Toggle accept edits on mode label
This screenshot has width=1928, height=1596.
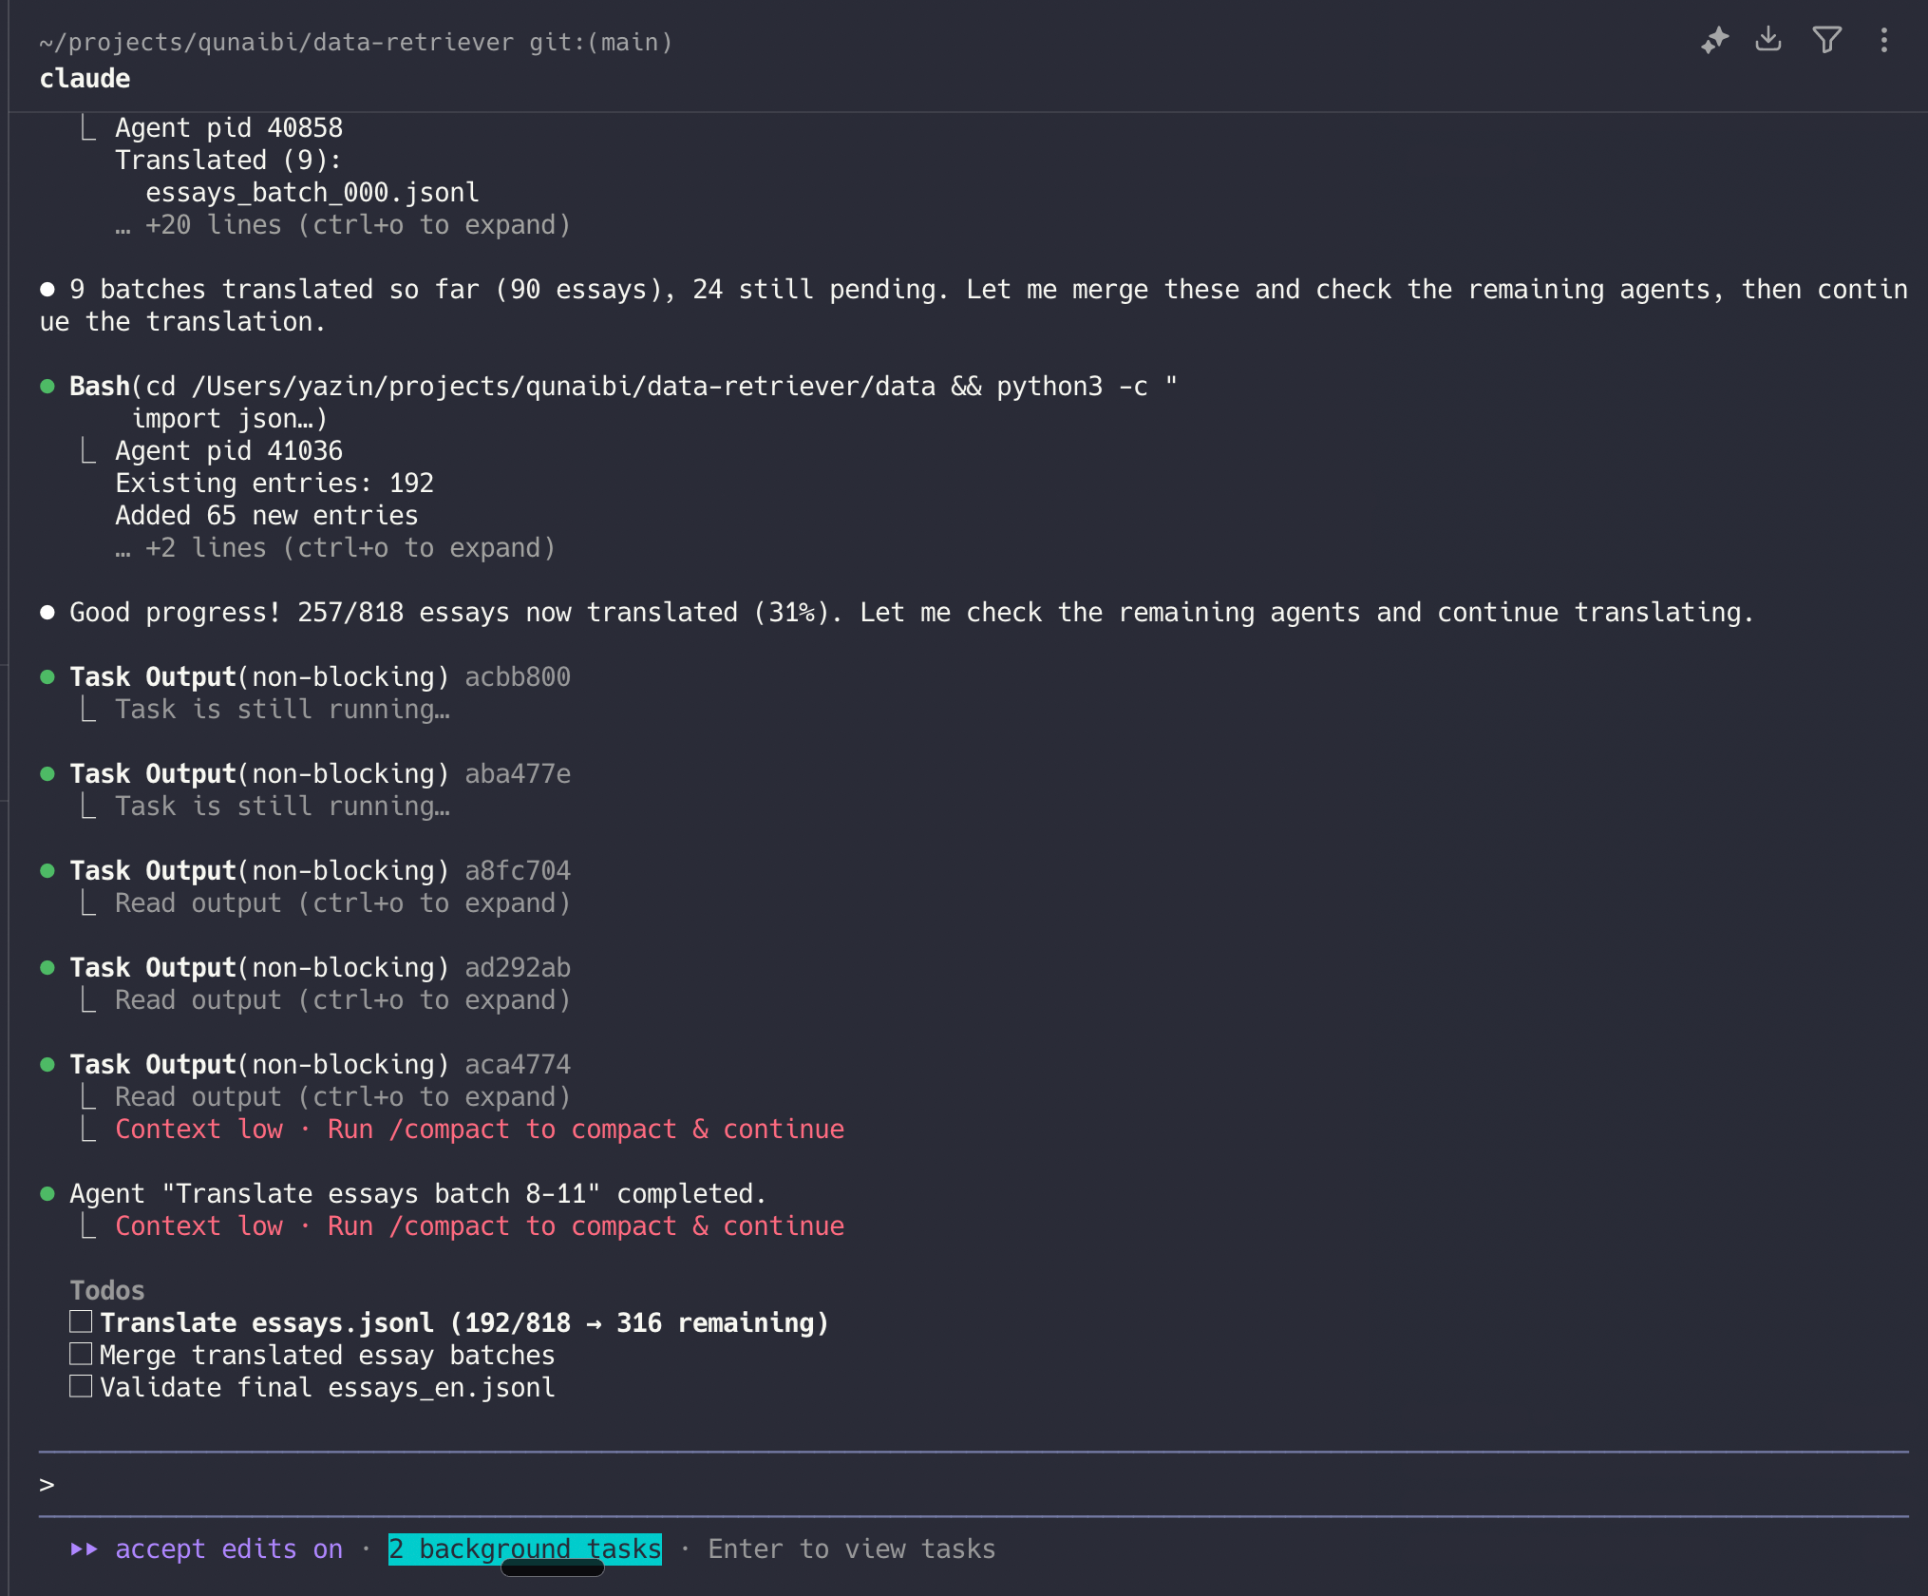pos(229,1549)
